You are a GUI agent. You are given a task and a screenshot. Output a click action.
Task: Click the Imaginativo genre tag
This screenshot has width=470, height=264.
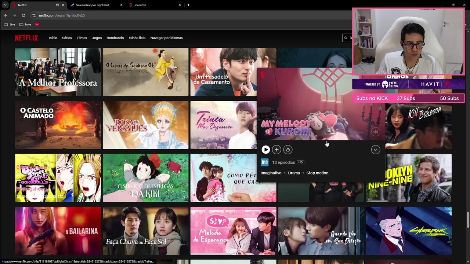tap(271, 173)
